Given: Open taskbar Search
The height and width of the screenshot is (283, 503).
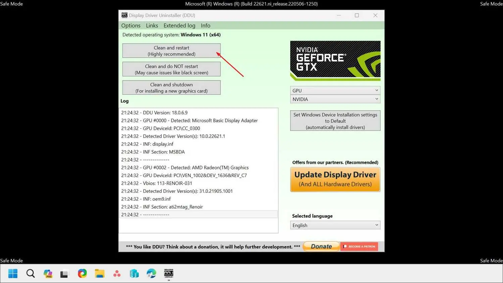Looking at the screenshot, I should click(x=31, y=274).
